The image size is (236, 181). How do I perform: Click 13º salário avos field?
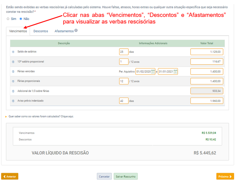[x=124, y=62]
